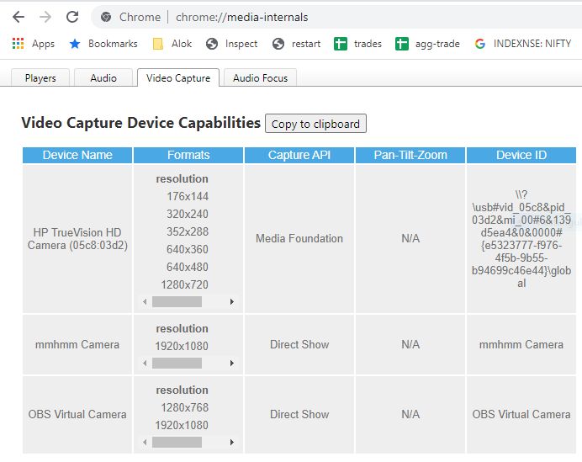Screen dimensions: 582x462
Task: Click the HP camera USB device ID text
Action: (x=521, y=239)
